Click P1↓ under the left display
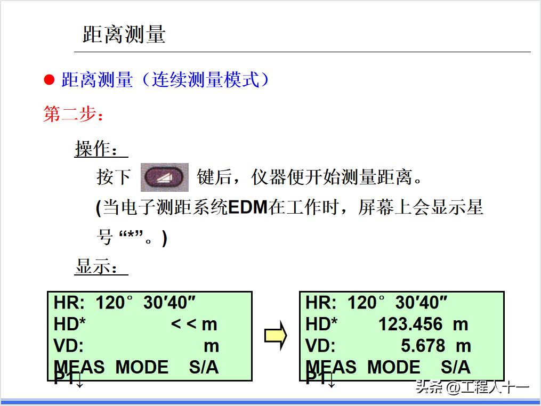 [x=69, y=379]
